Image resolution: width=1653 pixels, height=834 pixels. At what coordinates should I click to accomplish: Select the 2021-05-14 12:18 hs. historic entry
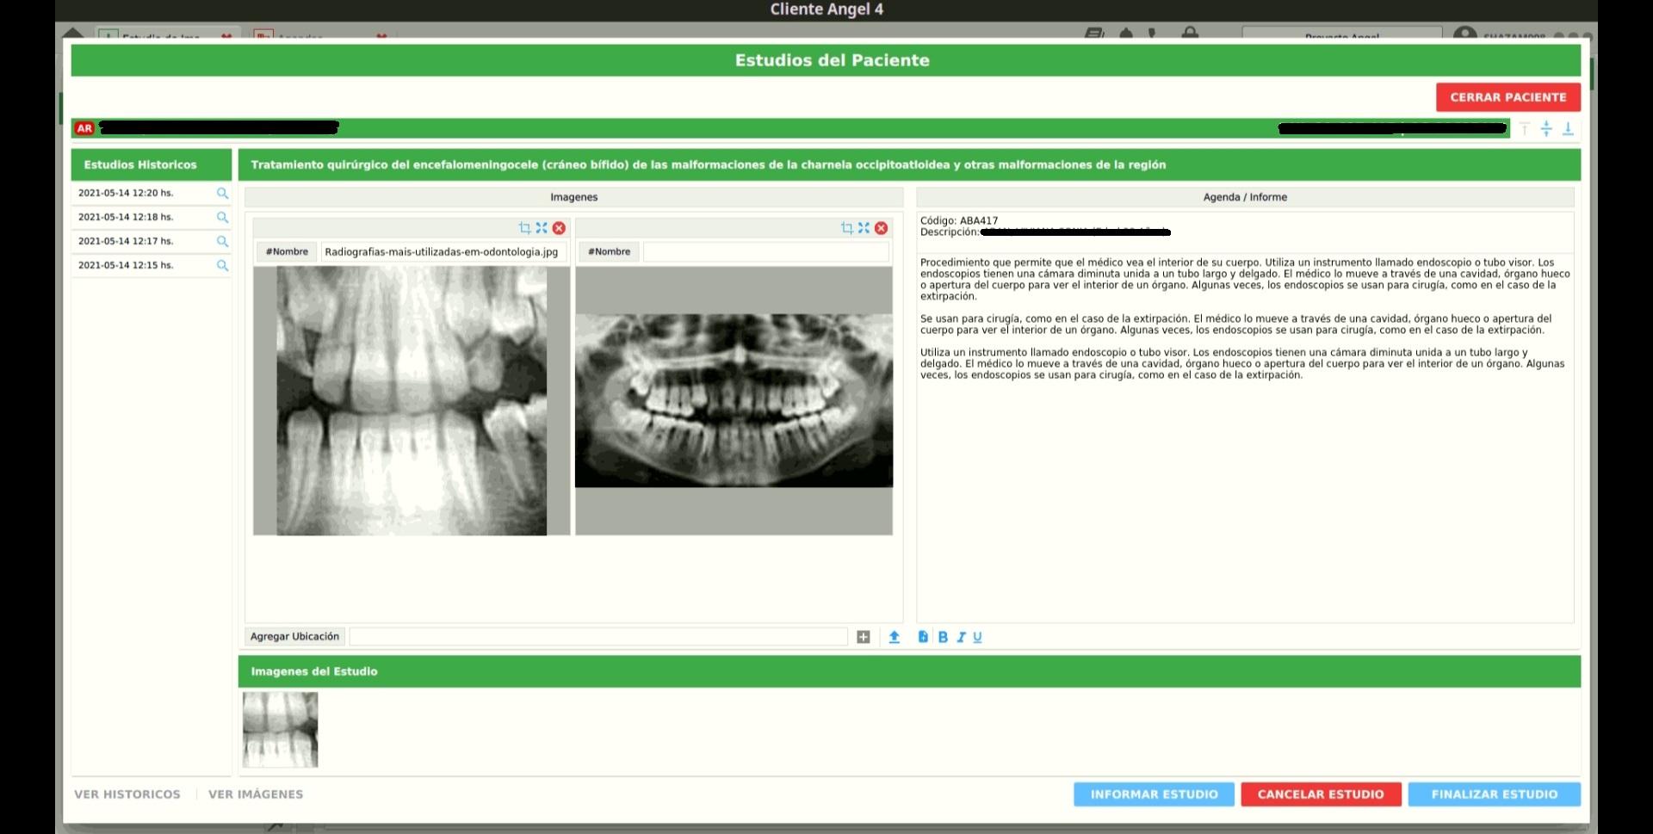click(126, 218)
